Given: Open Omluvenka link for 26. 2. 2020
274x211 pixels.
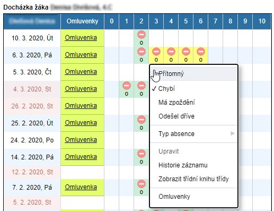Looking at the screenshot, I should pos(81,106).
